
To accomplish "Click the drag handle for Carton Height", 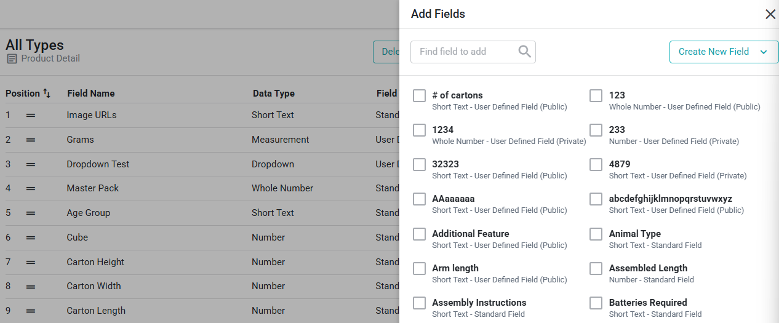I will coord(31,262).
